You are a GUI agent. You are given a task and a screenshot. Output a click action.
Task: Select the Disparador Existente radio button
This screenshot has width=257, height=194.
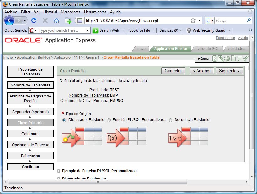[x=64, y=120]
